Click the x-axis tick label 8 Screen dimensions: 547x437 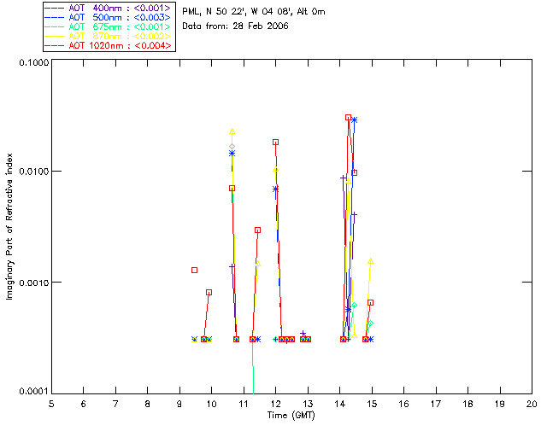tap(148, 404)
